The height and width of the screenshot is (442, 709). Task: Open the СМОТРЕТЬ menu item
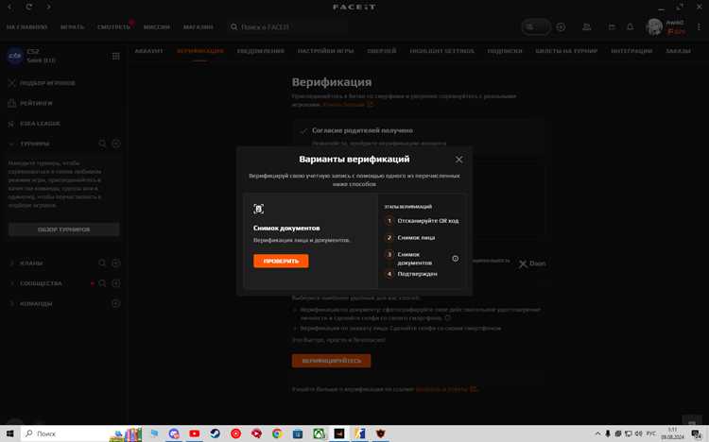(113, 27)
